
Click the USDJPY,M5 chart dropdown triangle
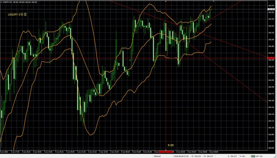pos(1,2)
